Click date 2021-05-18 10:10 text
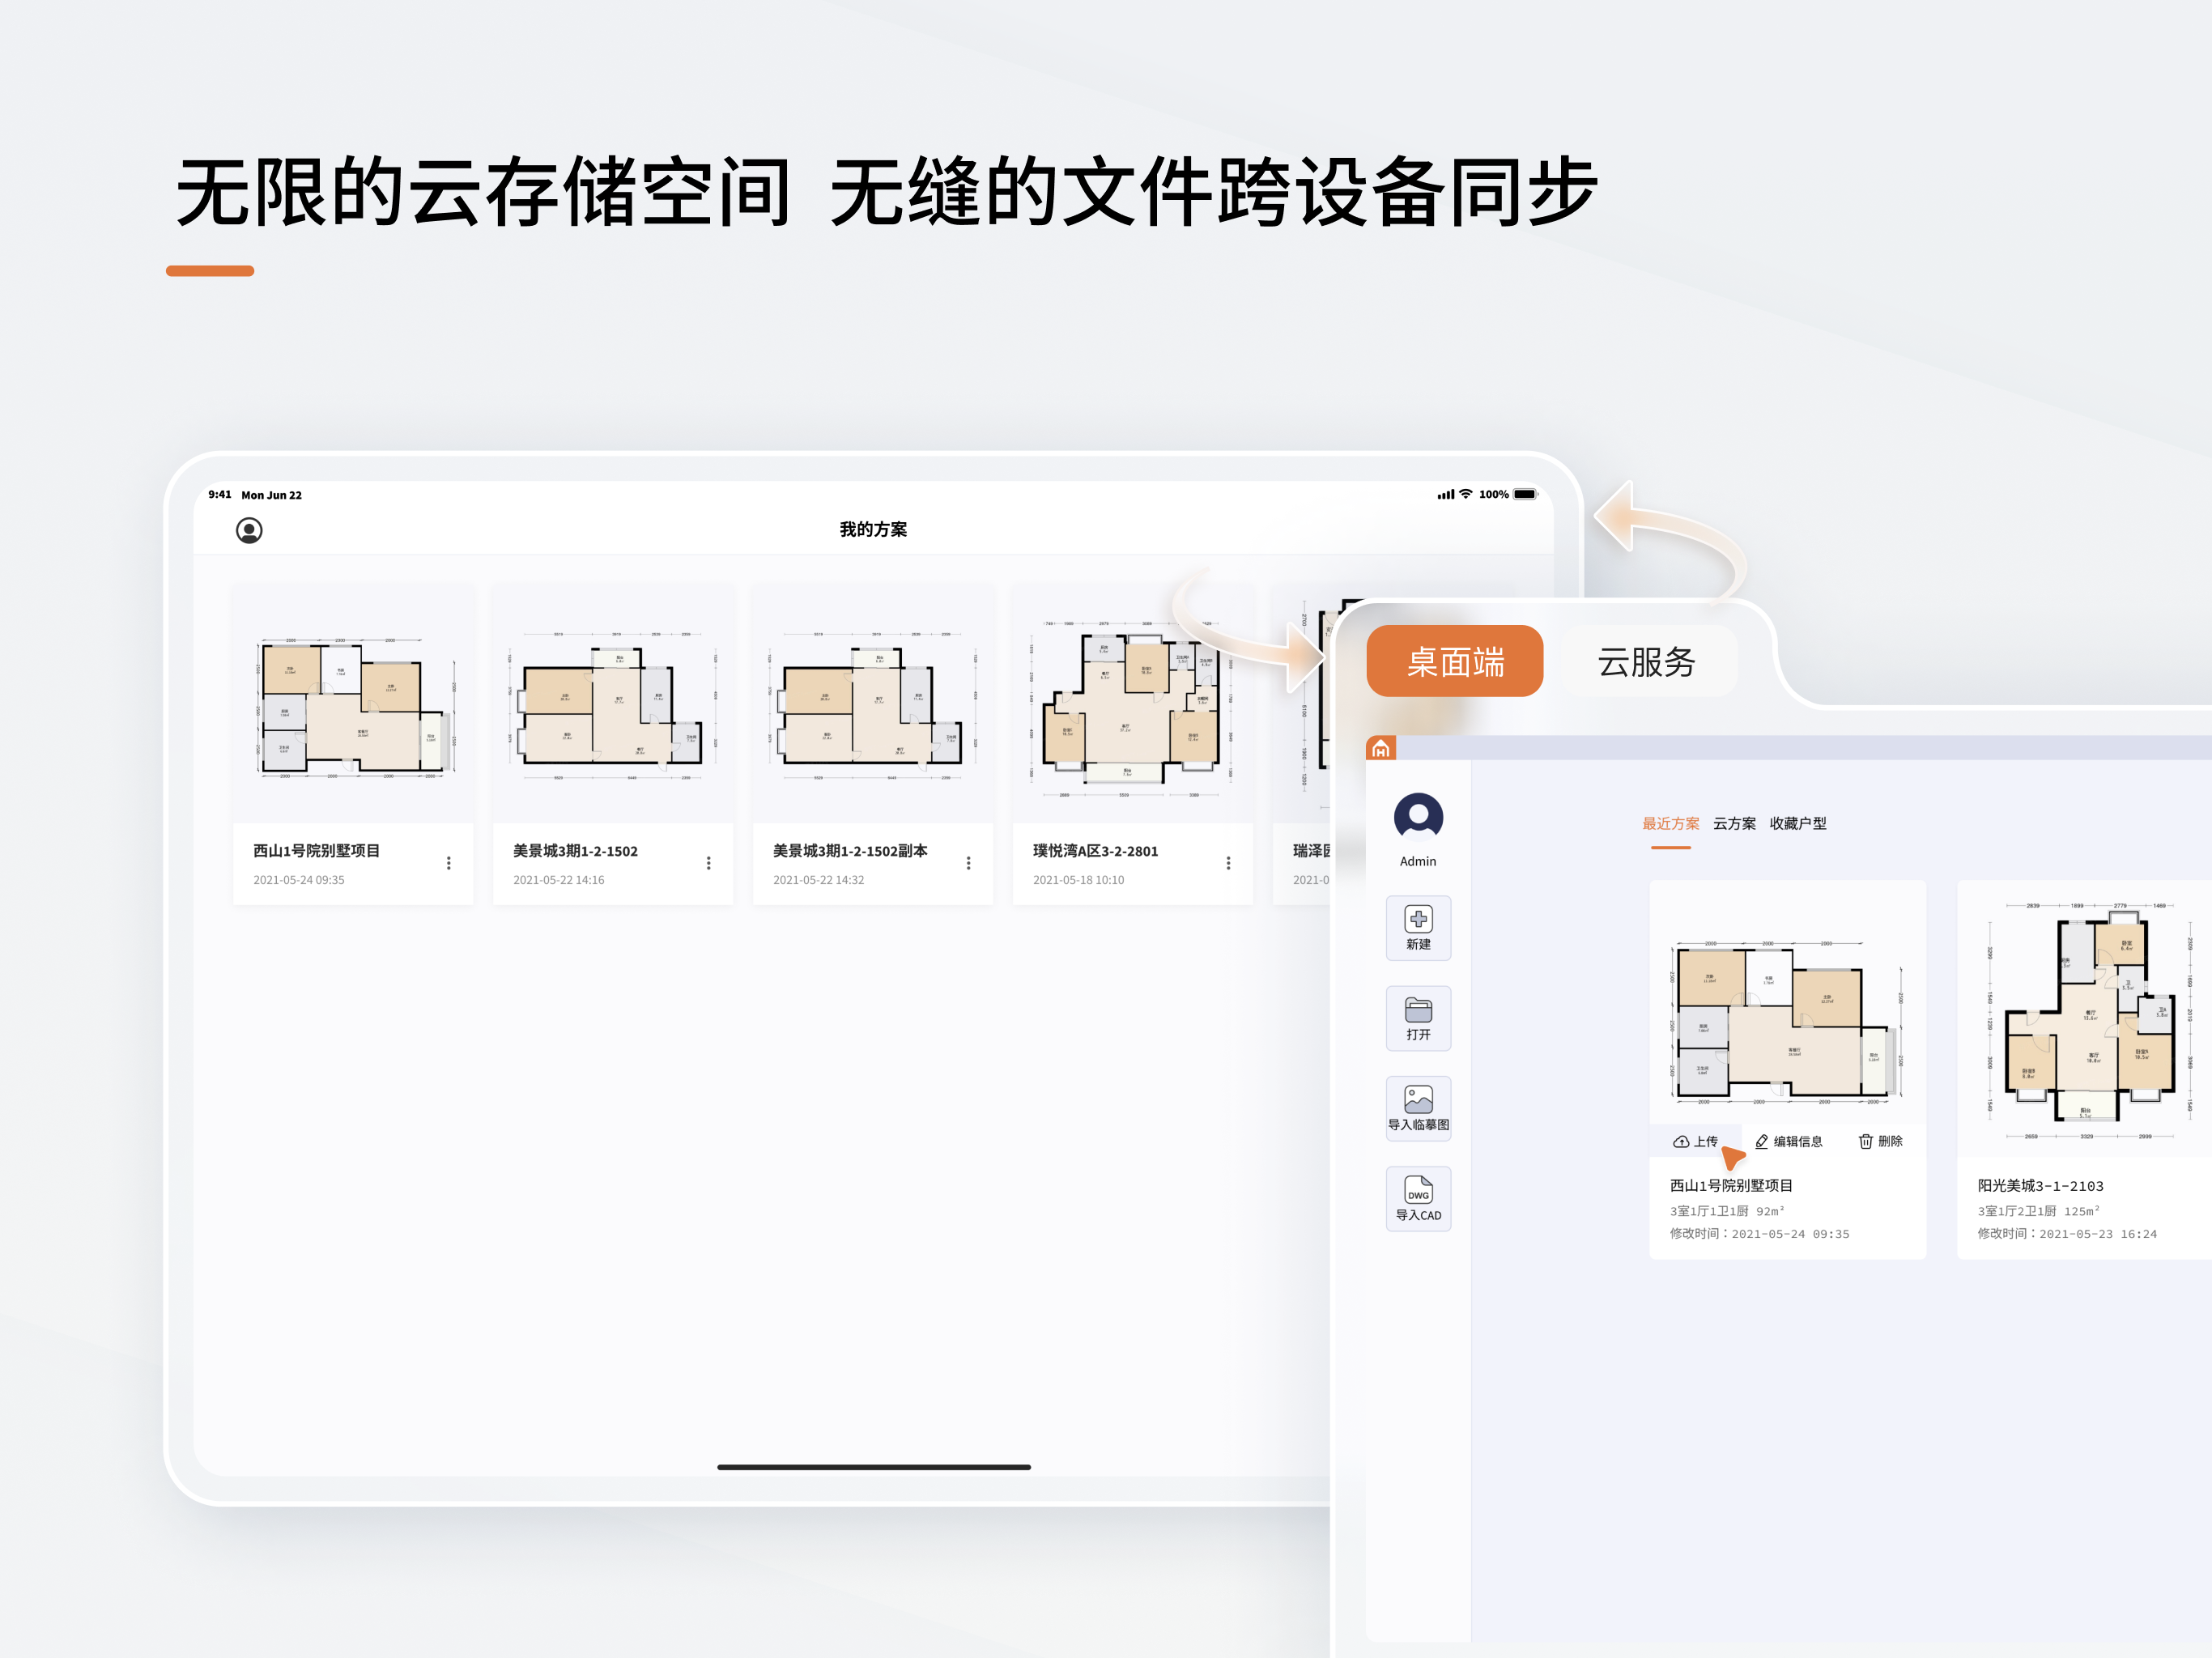 click(1078, 880)
